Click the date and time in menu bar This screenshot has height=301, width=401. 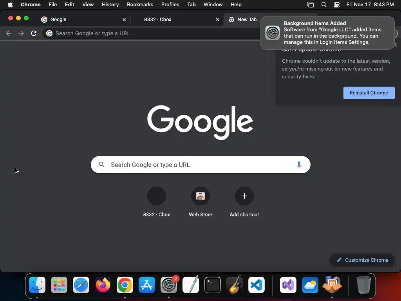tap(370, 4)
